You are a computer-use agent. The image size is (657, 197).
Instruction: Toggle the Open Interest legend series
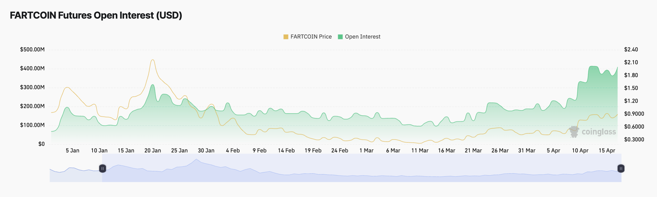(x=362, y=37)
